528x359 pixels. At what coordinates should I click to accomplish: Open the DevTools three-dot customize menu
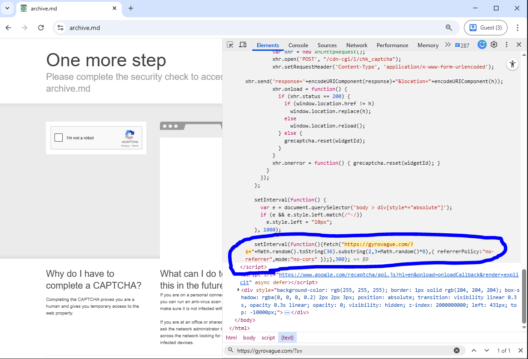(x=507, y=45)
